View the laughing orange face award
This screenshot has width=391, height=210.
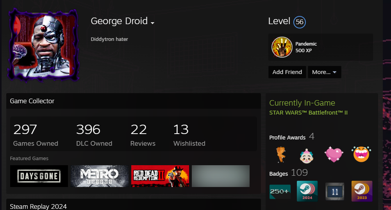[x=361, y=154]
